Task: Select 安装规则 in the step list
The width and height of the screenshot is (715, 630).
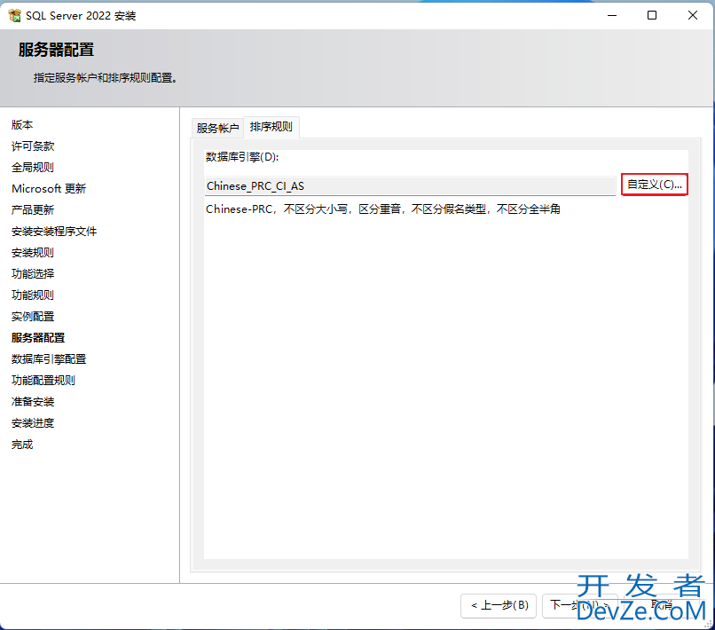Action: coord(33,252)
